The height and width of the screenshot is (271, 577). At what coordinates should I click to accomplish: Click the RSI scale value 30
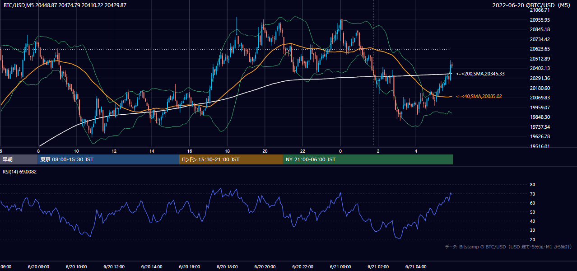[x=533, y=230]
